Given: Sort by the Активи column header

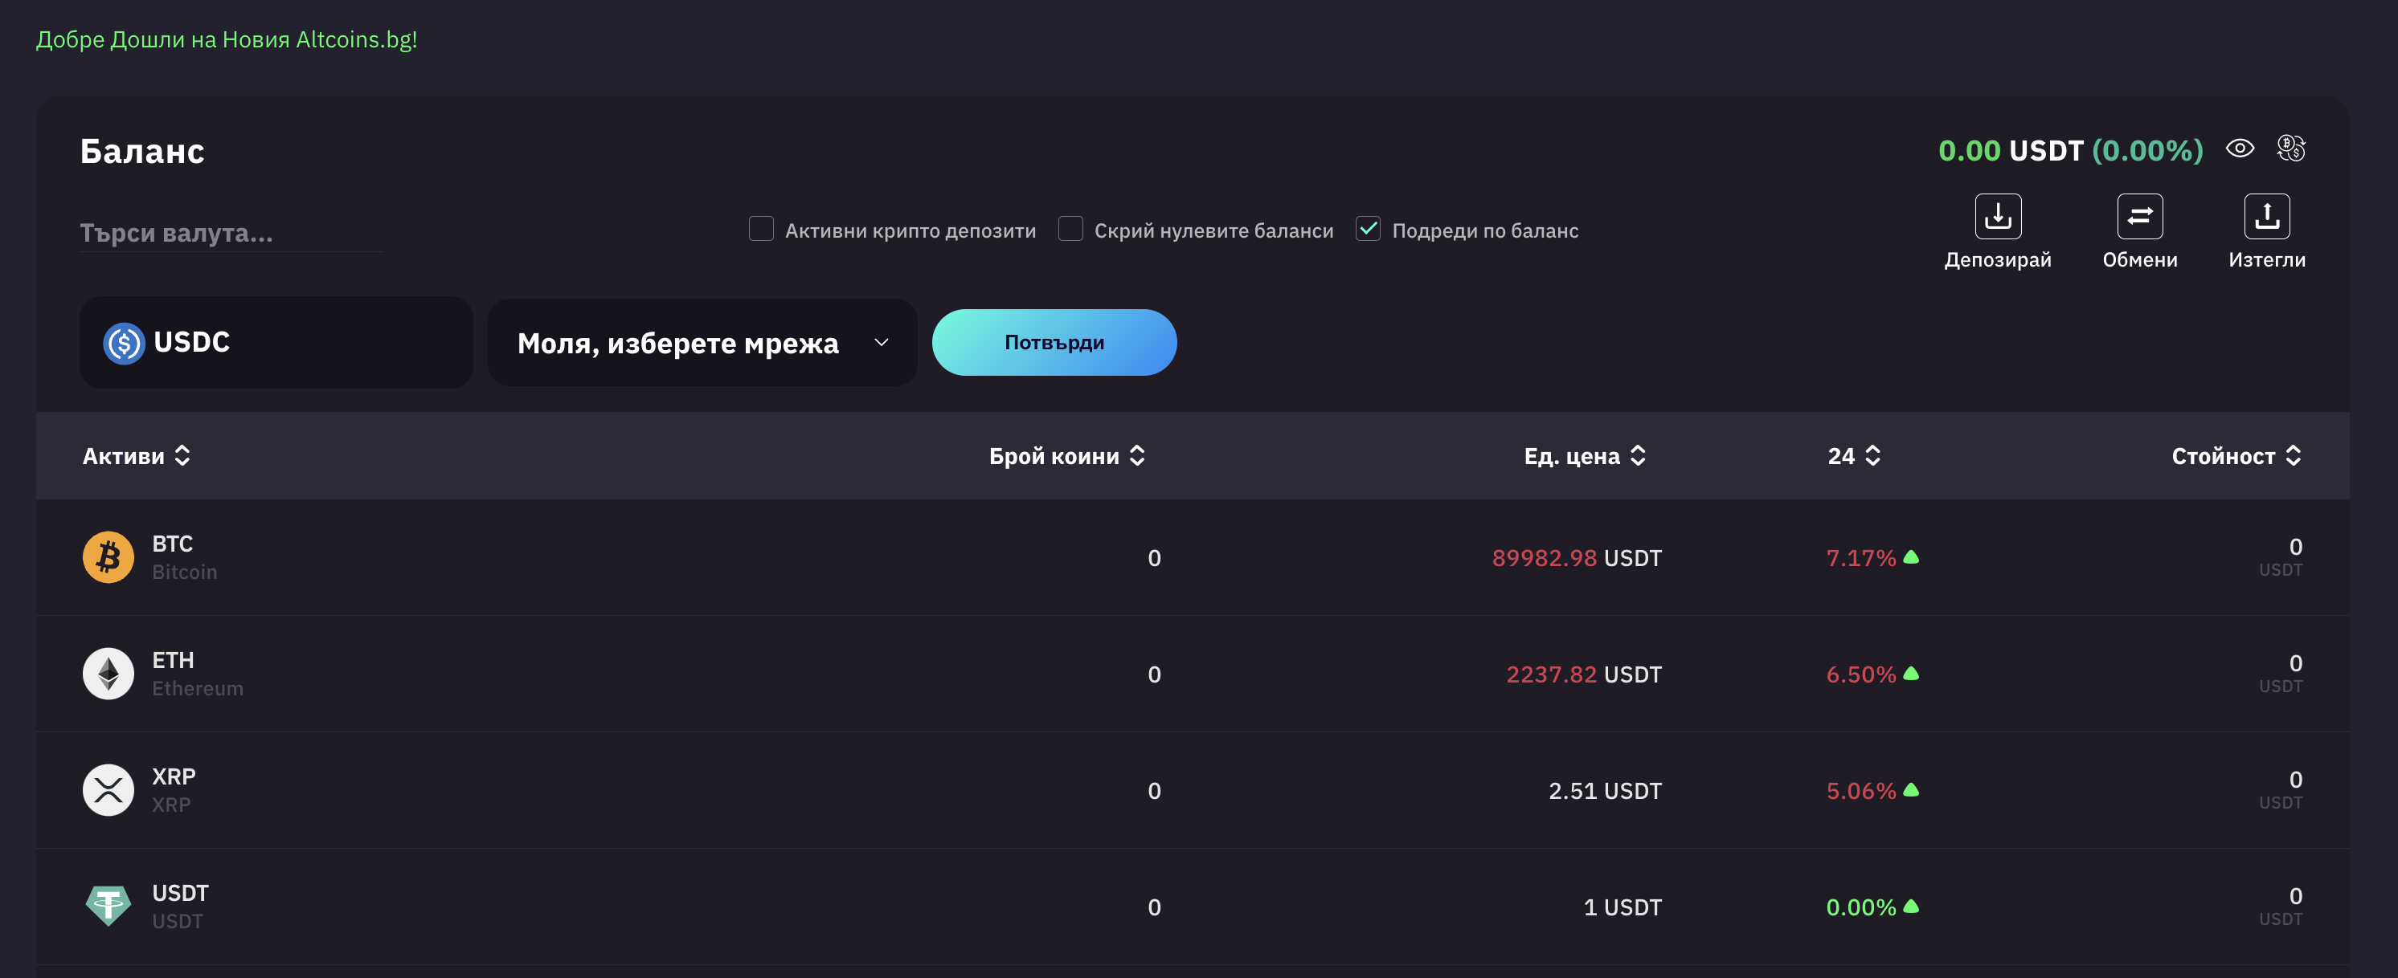Looking at the screenshot, I should pos(136,456).
